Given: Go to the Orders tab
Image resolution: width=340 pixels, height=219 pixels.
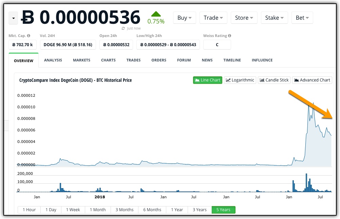Looking at the screenshot, I should [159, 60].
